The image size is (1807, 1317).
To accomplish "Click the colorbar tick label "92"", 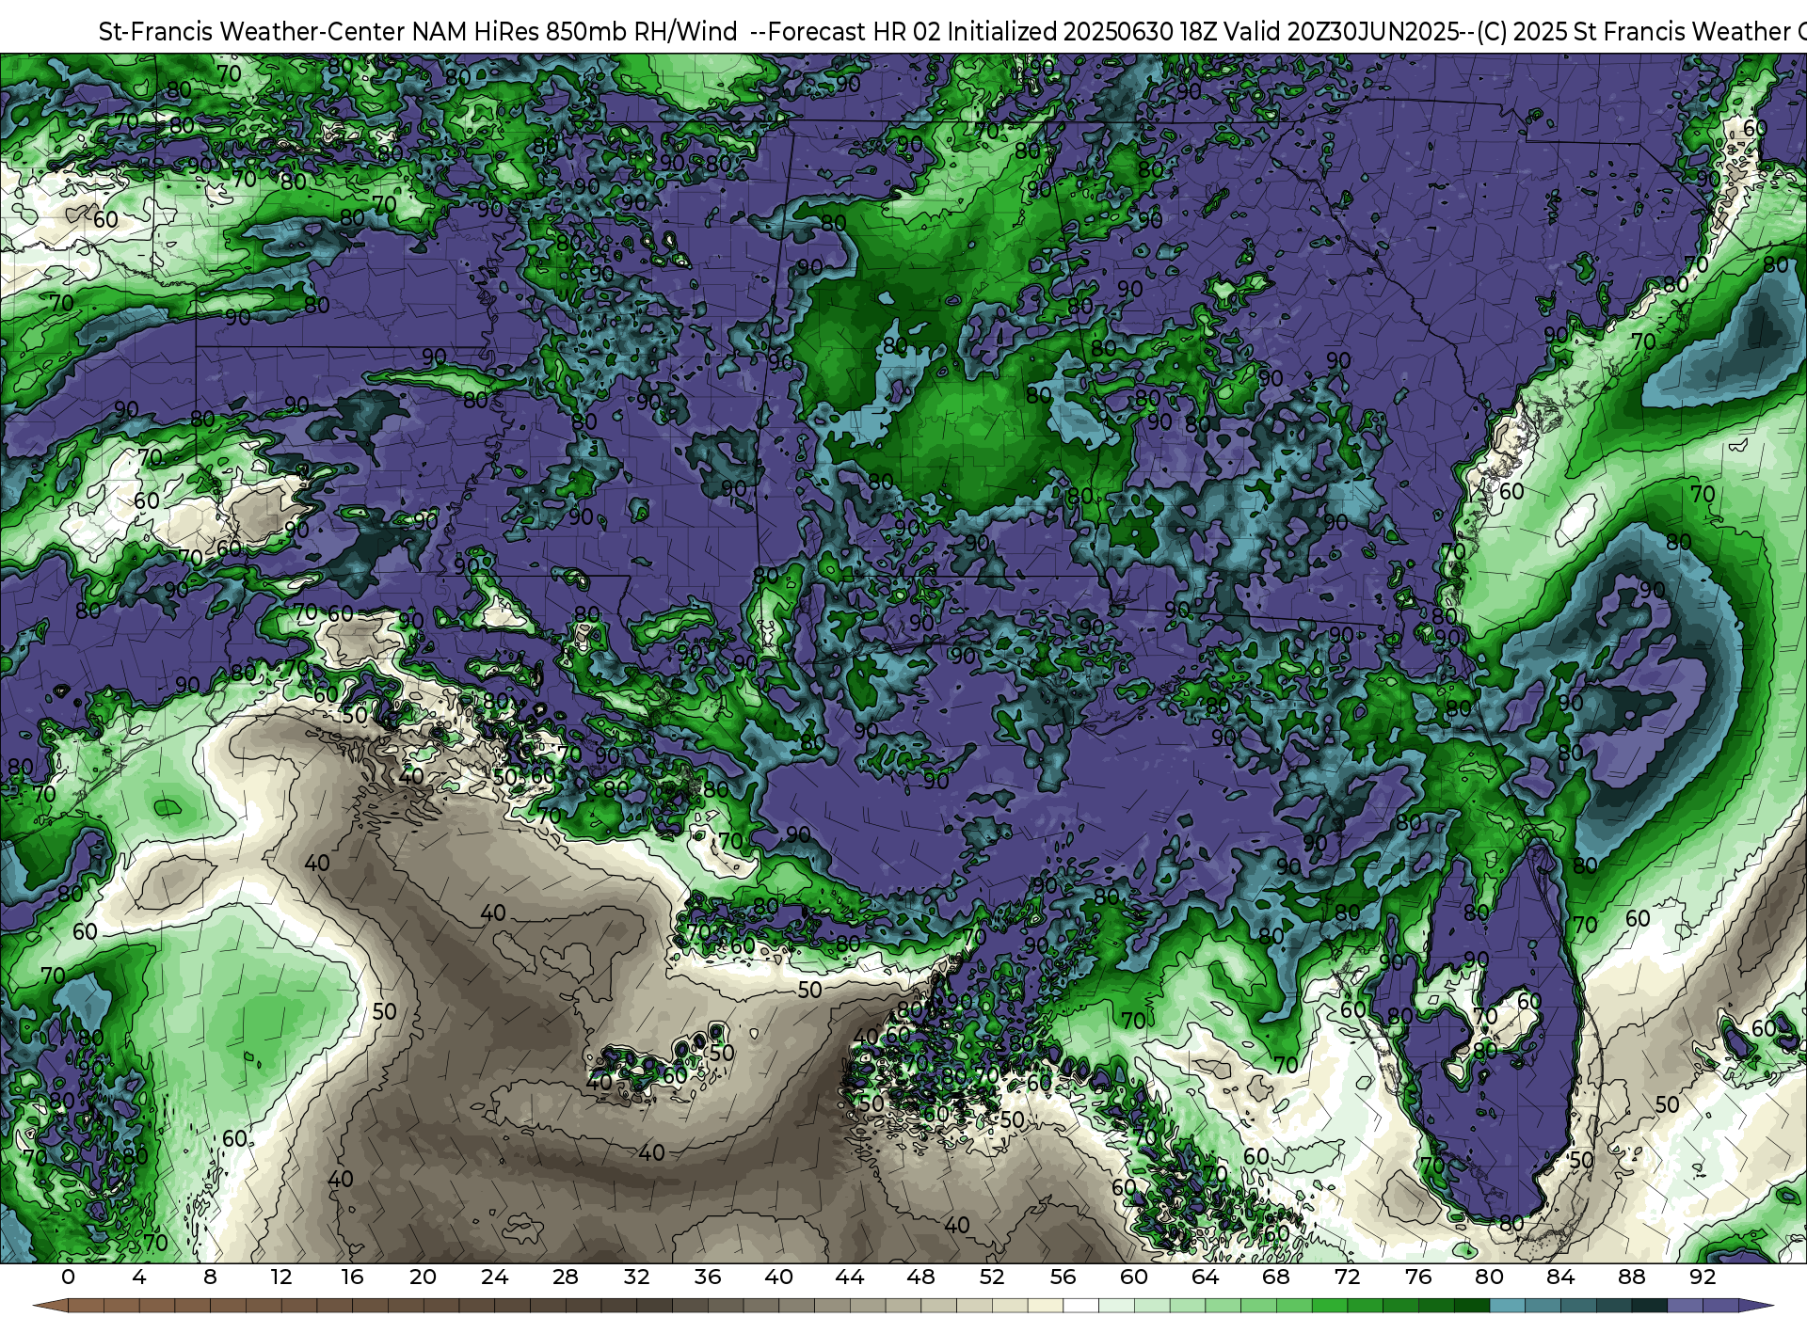I will point(1703,1277).
